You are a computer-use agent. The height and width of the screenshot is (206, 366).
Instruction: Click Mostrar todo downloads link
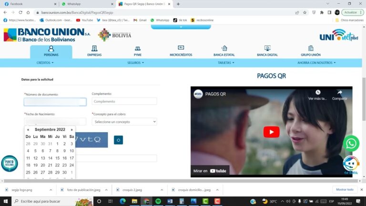tap(345, 190)
